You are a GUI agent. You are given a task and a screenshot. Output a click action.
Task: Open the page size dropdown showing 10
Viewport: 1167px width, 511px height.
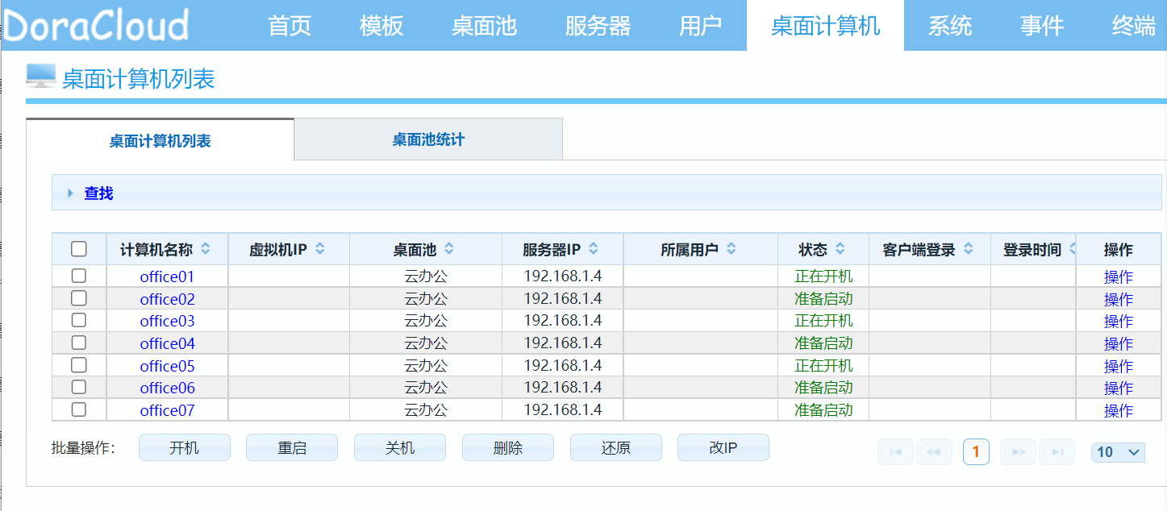1117,451
